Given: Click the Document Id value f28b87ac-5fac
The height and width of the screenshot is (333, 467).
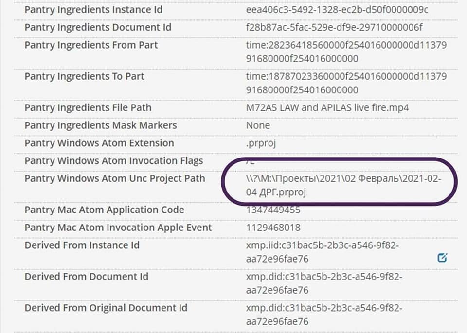Looking at the screenshot, I should pyautogui.click(x=334, y=27).
